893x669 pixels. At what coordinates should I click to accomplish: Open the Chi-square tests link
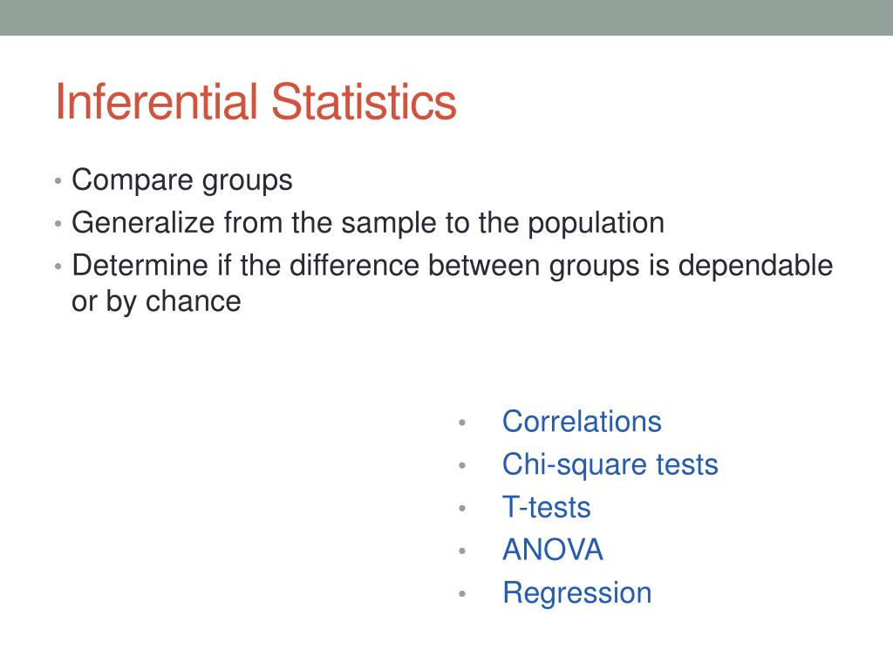610,465
